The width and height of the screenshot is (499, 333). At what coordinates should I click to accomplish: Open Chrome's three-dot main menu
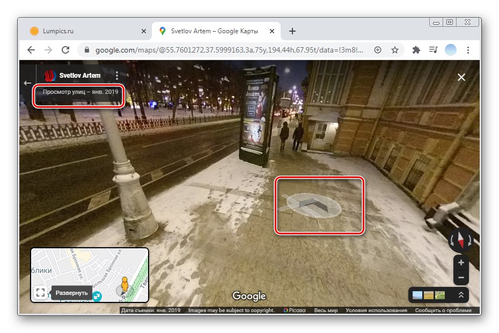[x=468, y=50]
